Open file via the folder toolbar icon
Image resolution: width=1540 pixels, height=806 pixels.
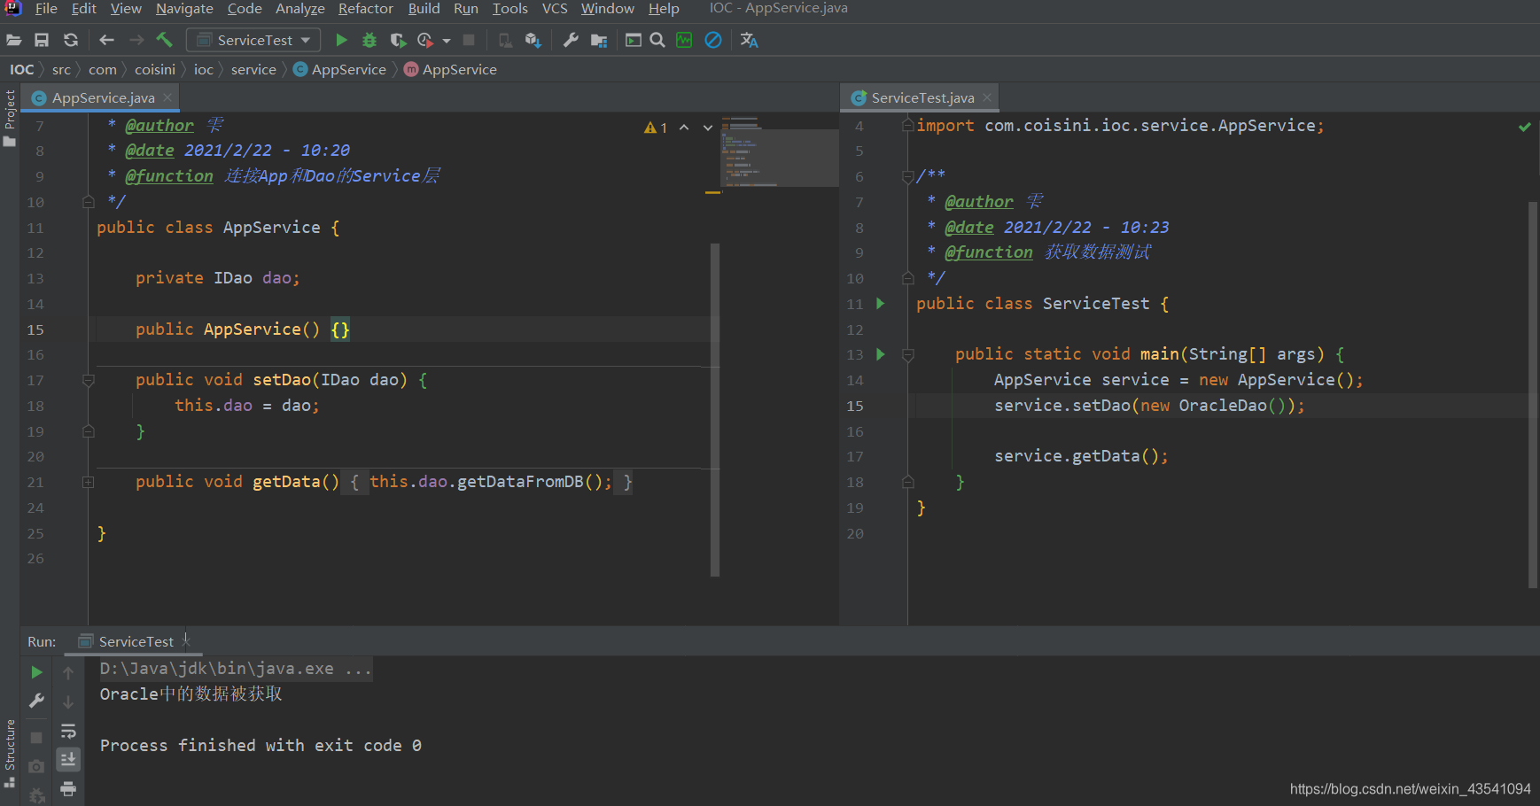[x=14, y=40]
